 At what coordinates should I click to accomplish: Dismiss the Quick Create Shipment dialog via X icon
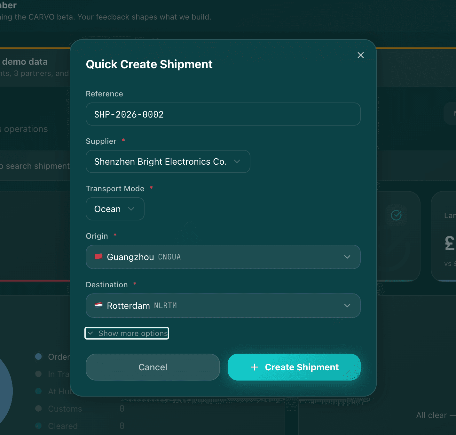[360, 55]
